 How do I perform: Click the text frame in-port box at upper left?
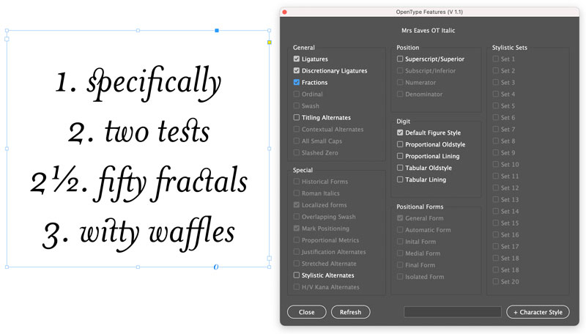tap(7, 39)
